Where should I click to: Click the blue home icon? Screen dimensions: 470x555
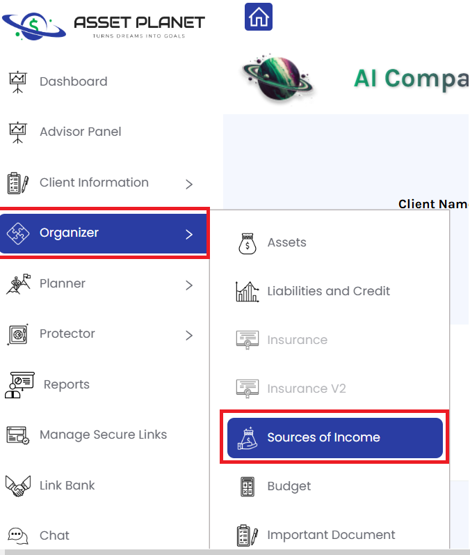click(x=259, y=17)
